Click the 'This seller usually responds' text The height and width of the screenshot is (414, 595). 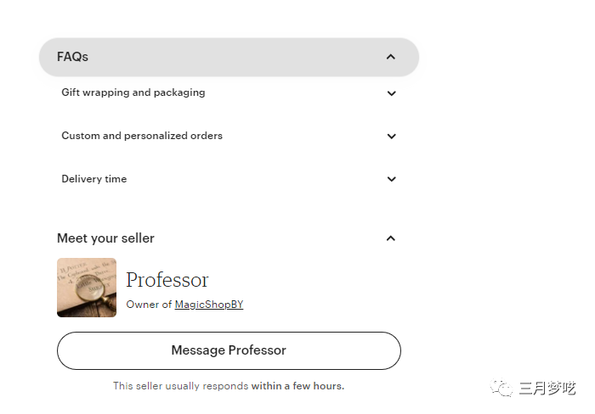click(181, 386)
